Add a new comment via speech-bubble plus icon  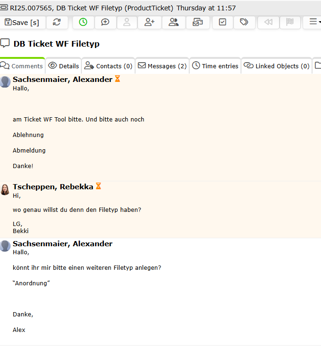click(105, 22)
